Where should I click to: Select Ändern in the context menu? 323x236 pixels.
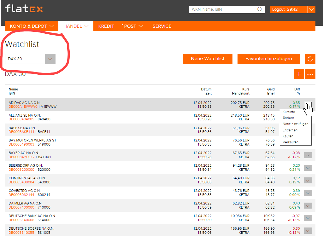pos(288,118)
